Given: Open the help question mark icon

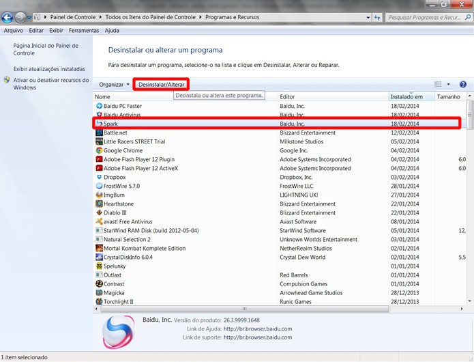Looking at the screenshot, I should point(463,85).
